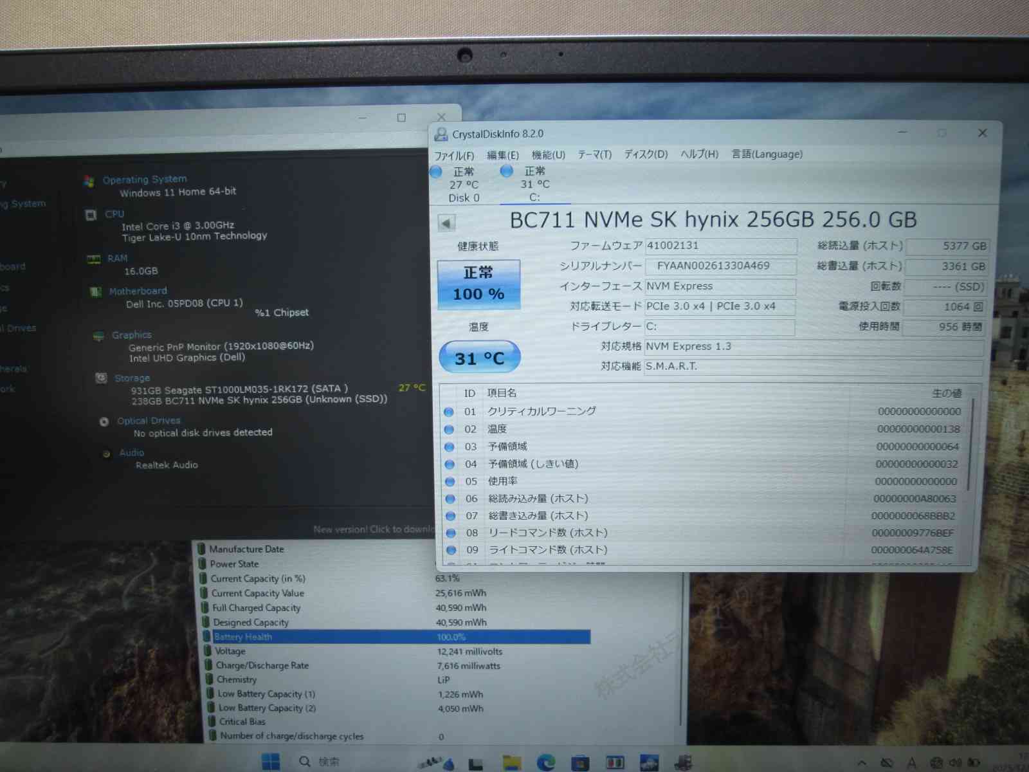Open the Storage section link in Speccy
Image resolution: width=1029 pixels, height=772 pixels.
pyautogui.click(x=132, y=378)
